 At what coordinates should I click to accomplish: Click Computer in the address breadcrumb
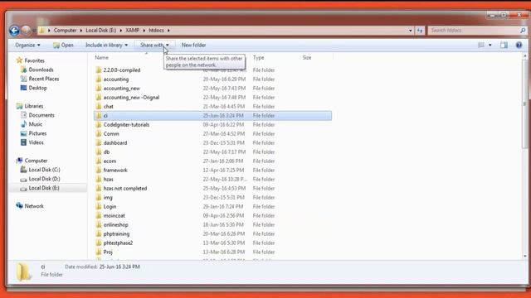pos(65,31)
